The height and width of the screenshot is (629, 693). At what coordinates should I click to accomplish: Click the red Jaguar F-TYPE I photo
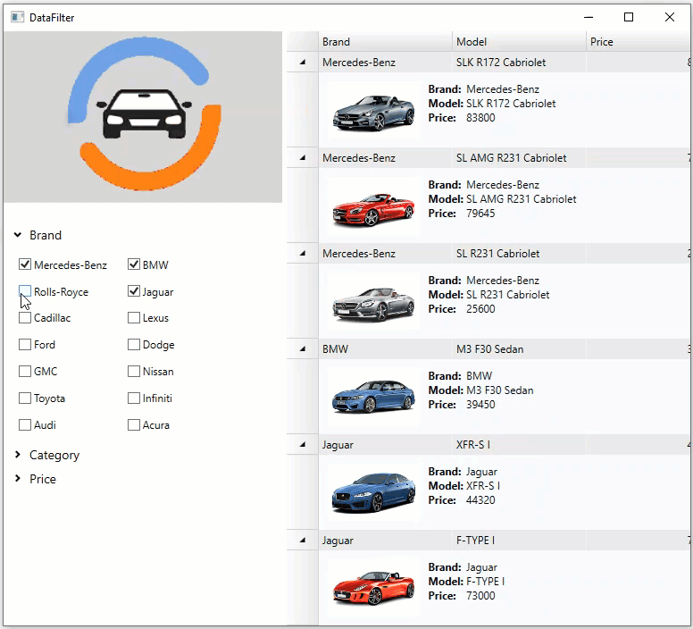374,588
